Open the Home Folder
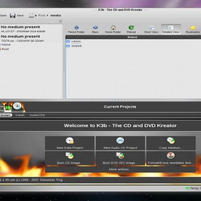 [113, 29]
